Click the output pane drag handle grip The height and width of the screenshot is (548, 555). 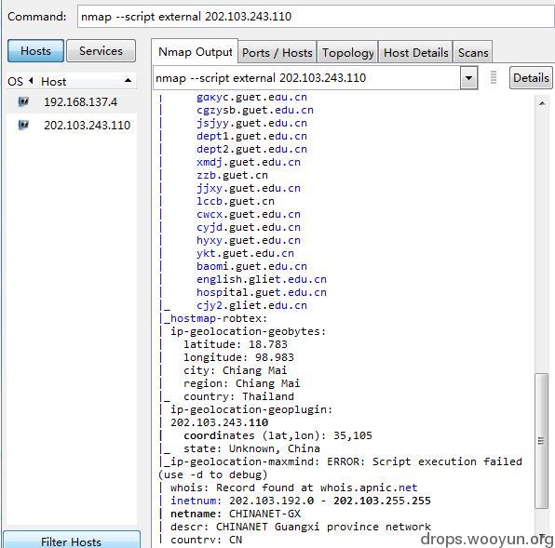(493, 77)
